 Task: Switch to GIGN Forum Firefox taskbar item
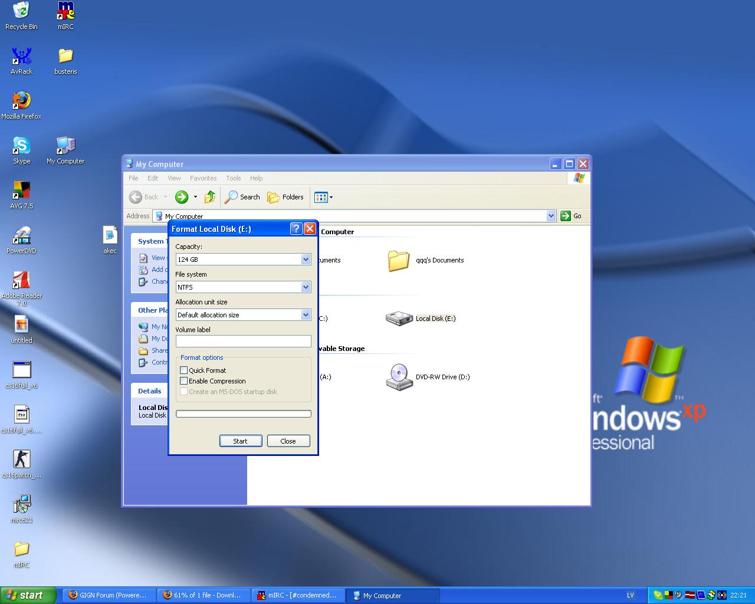coord(110,595)
